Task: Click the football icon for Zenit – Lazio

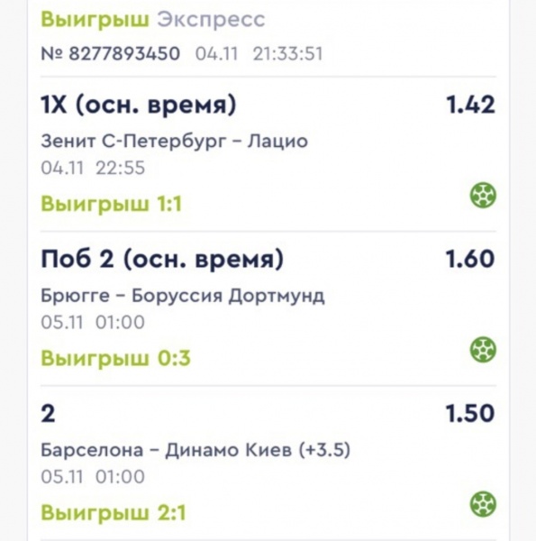Action: (x=483, y=196)
